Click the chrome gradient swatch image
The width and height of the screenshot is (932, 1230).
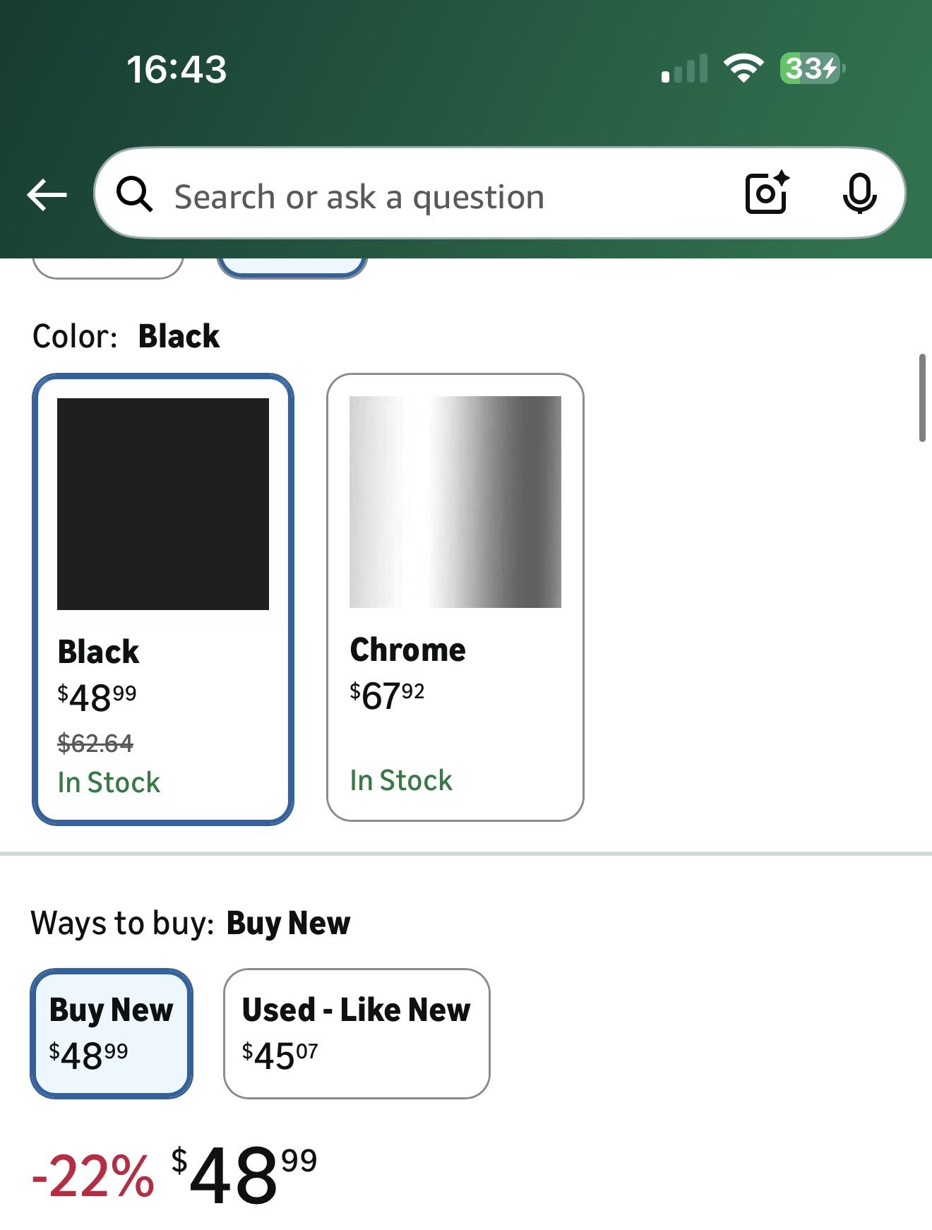tap(455, 502)
